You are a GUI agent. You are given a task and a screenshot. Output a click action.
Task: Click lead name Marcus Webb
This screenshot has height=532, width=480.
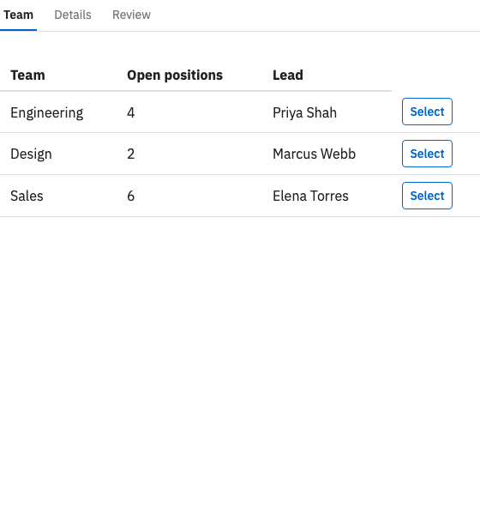tap(315, 154)
